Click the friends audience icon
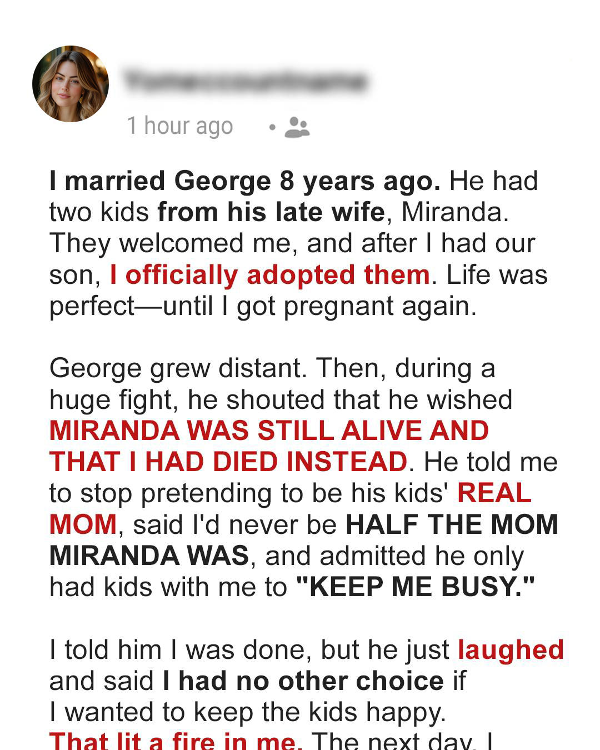 [x=297, y=127]
